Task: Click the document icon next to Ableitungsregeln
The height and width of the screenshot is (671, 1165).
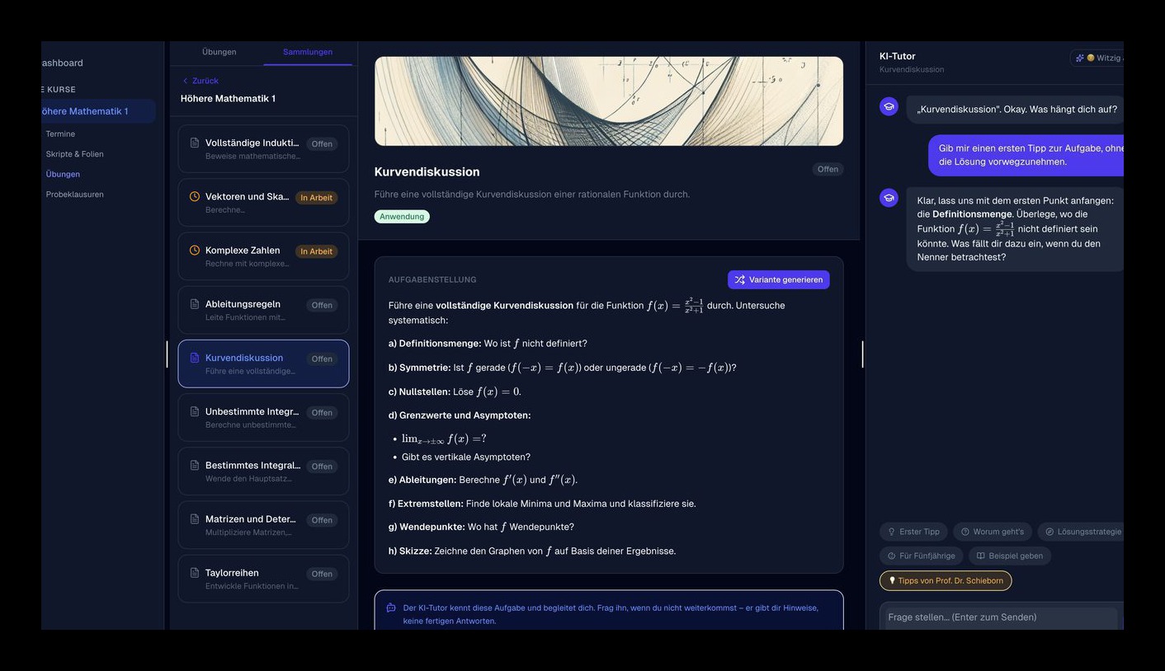Action: pyautogui.click(x=195, y=304)
